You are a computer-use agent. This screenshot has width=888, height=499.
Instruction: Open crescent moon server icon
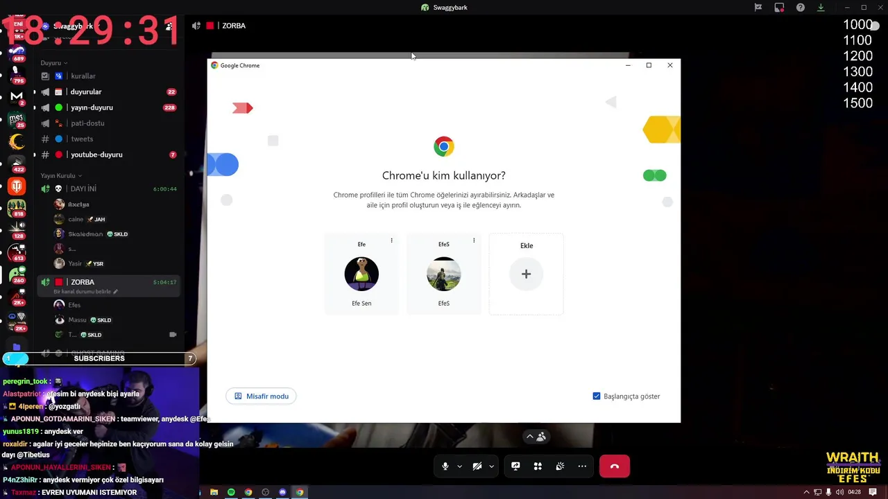click(x=17, y=142)
